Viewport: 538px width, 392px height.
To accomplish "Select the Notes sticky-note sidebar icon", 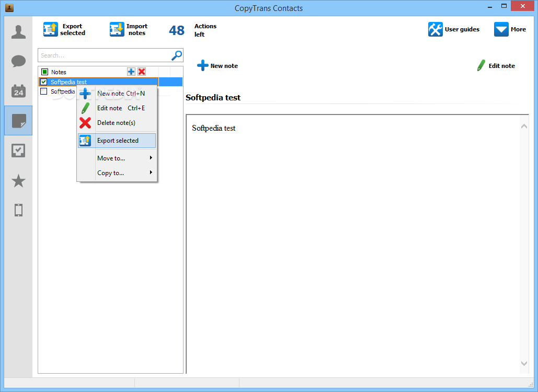I will [x=18, y=121].
